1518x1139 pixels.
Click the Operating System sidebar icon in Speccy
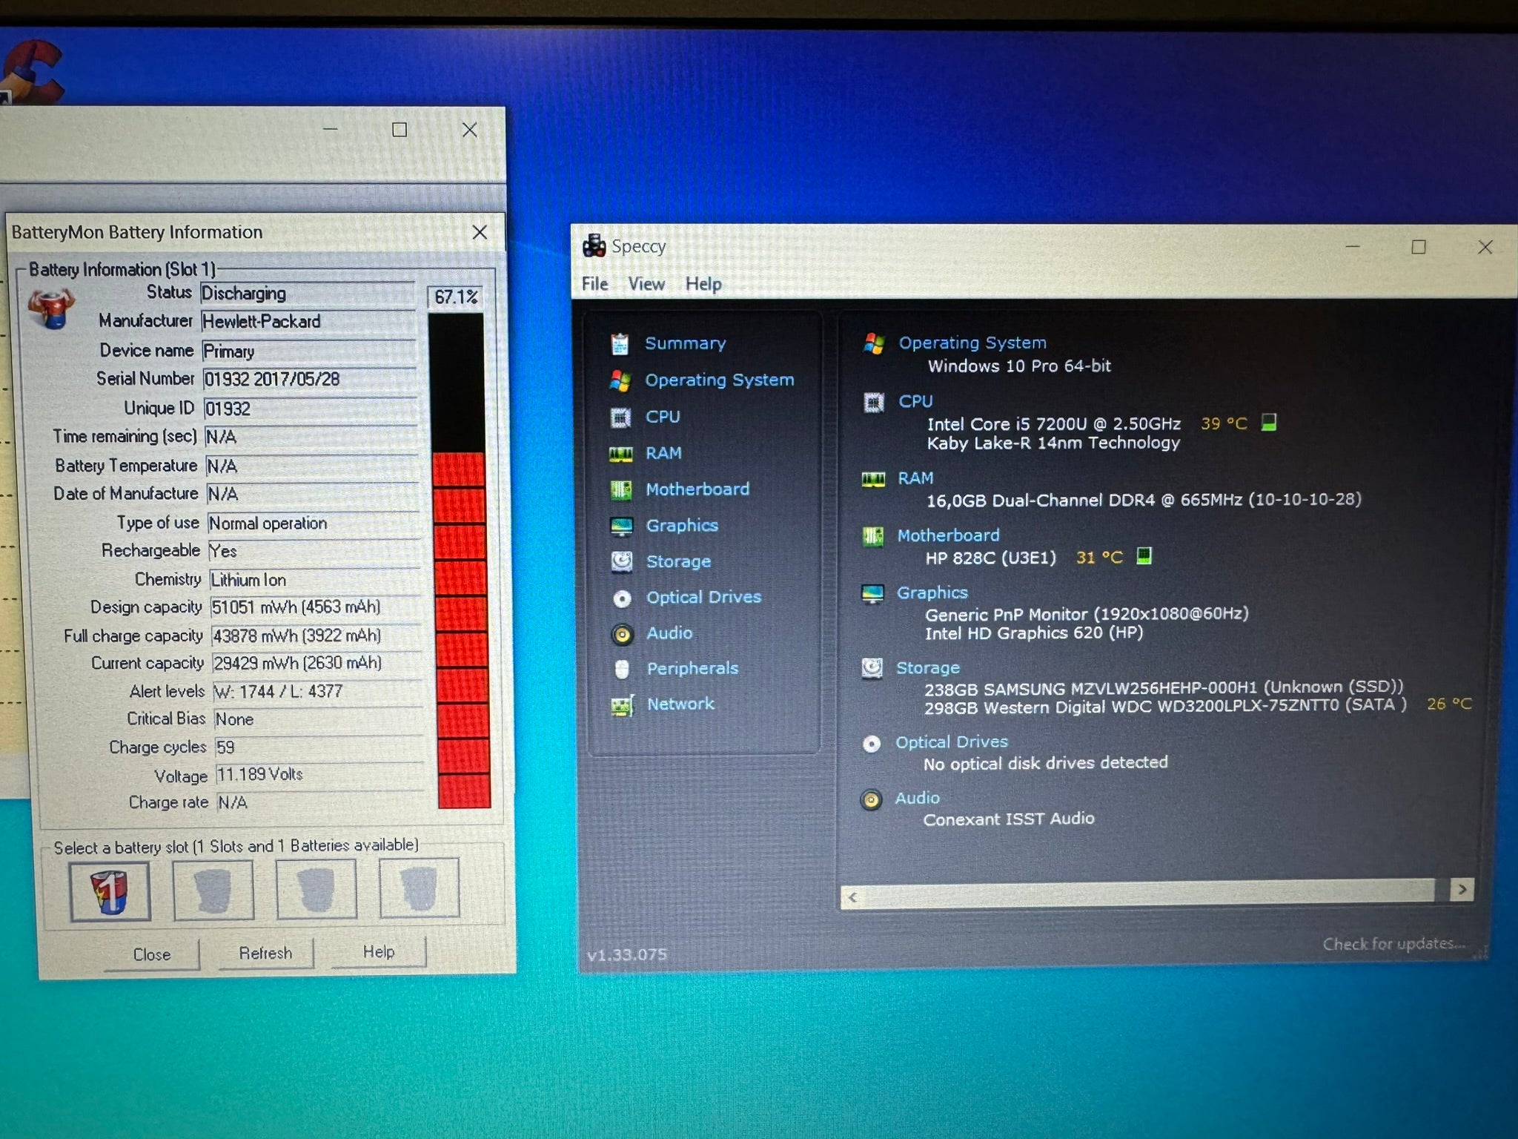click(620, 380)
